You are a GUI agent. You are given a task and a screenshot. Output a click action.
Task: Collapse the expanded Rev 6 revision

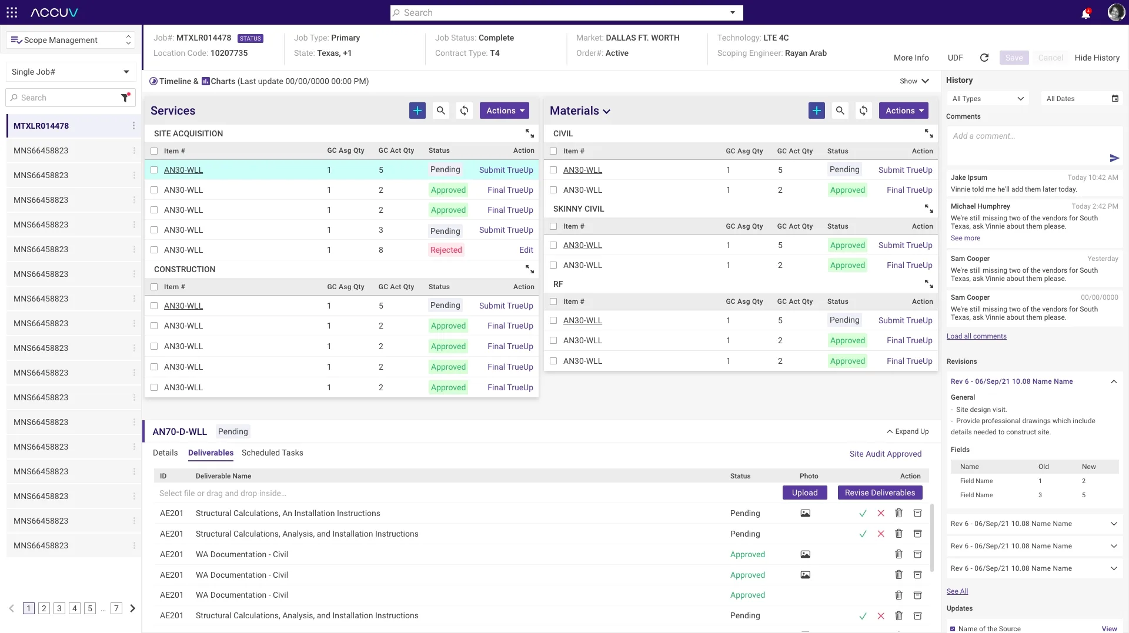pyautogui.click(x=1114, y=381)
